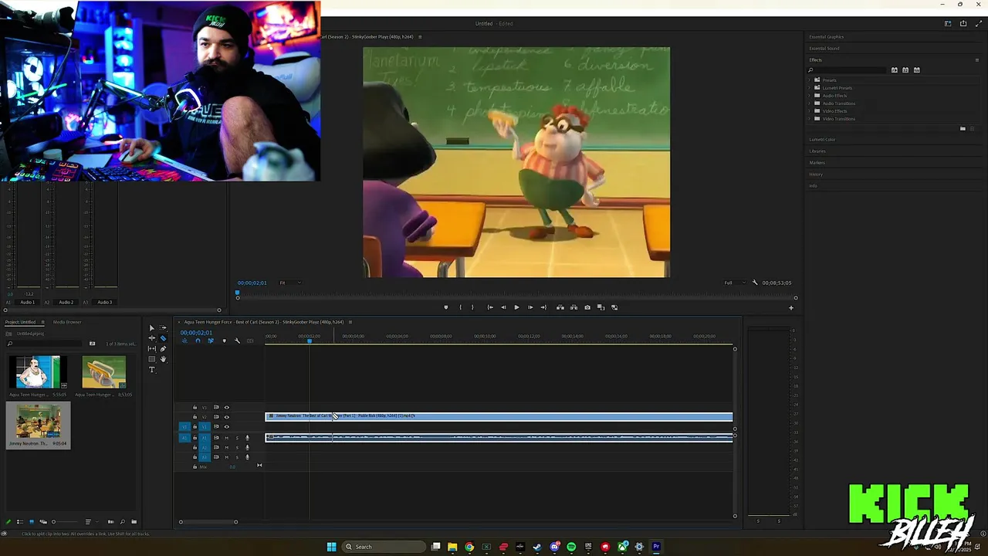988x556 pixels.
Task: Create new custom bin in Effects
Action: click(963, 128)
